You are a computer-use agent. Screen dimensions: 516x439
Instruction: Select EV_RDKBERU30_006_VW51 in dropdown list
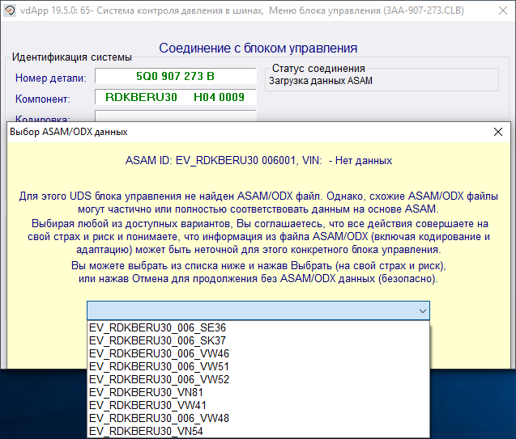pos(159,367)
